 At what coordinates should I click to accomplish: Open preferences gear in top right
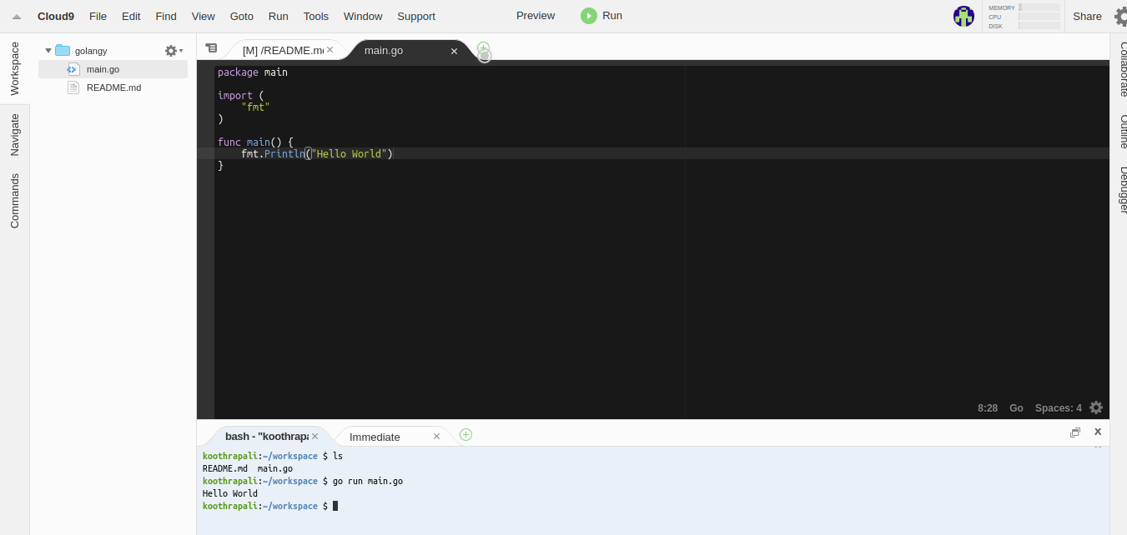(x=1120, y=17)
